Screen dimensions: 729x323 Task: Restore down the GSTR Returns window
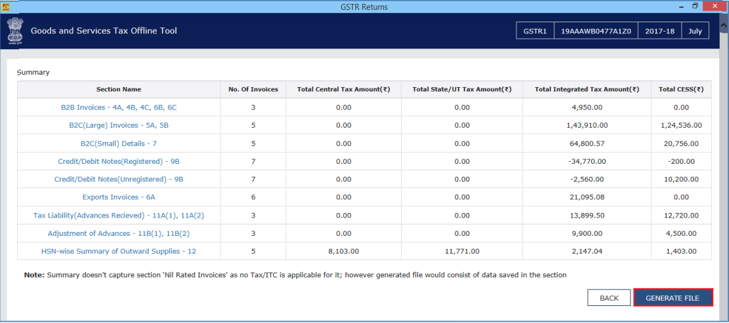coord(695,6)
